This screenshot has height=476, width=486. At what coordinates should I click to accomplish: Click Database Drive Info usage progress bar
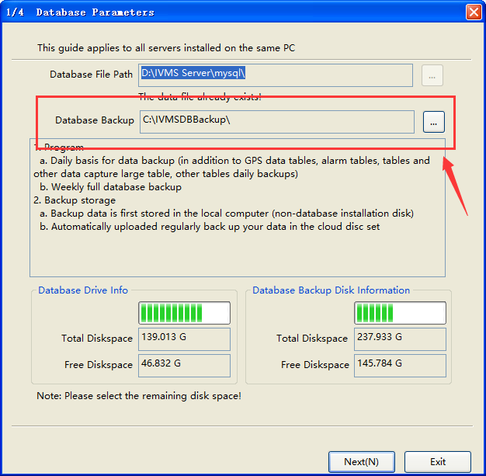pos(184,313)
